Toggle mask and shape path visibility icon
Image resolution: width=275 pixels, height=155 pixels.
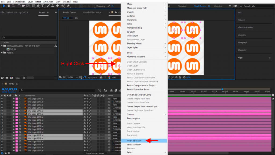(x=85, y=77)
